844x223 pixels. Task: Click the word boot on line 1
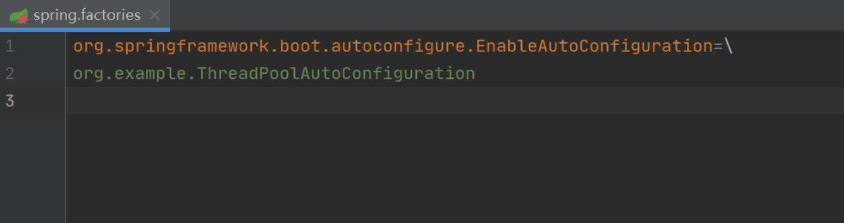[x=300, y=46]
